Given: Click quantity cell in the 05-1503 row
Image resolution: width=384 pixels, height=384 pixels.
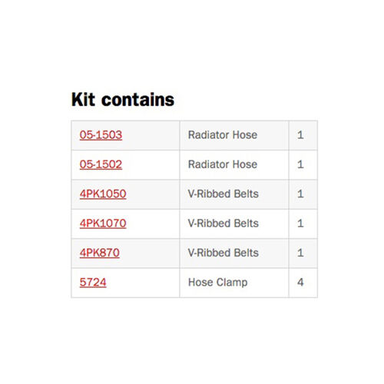Looking at the screenshot, I should 303,135.
